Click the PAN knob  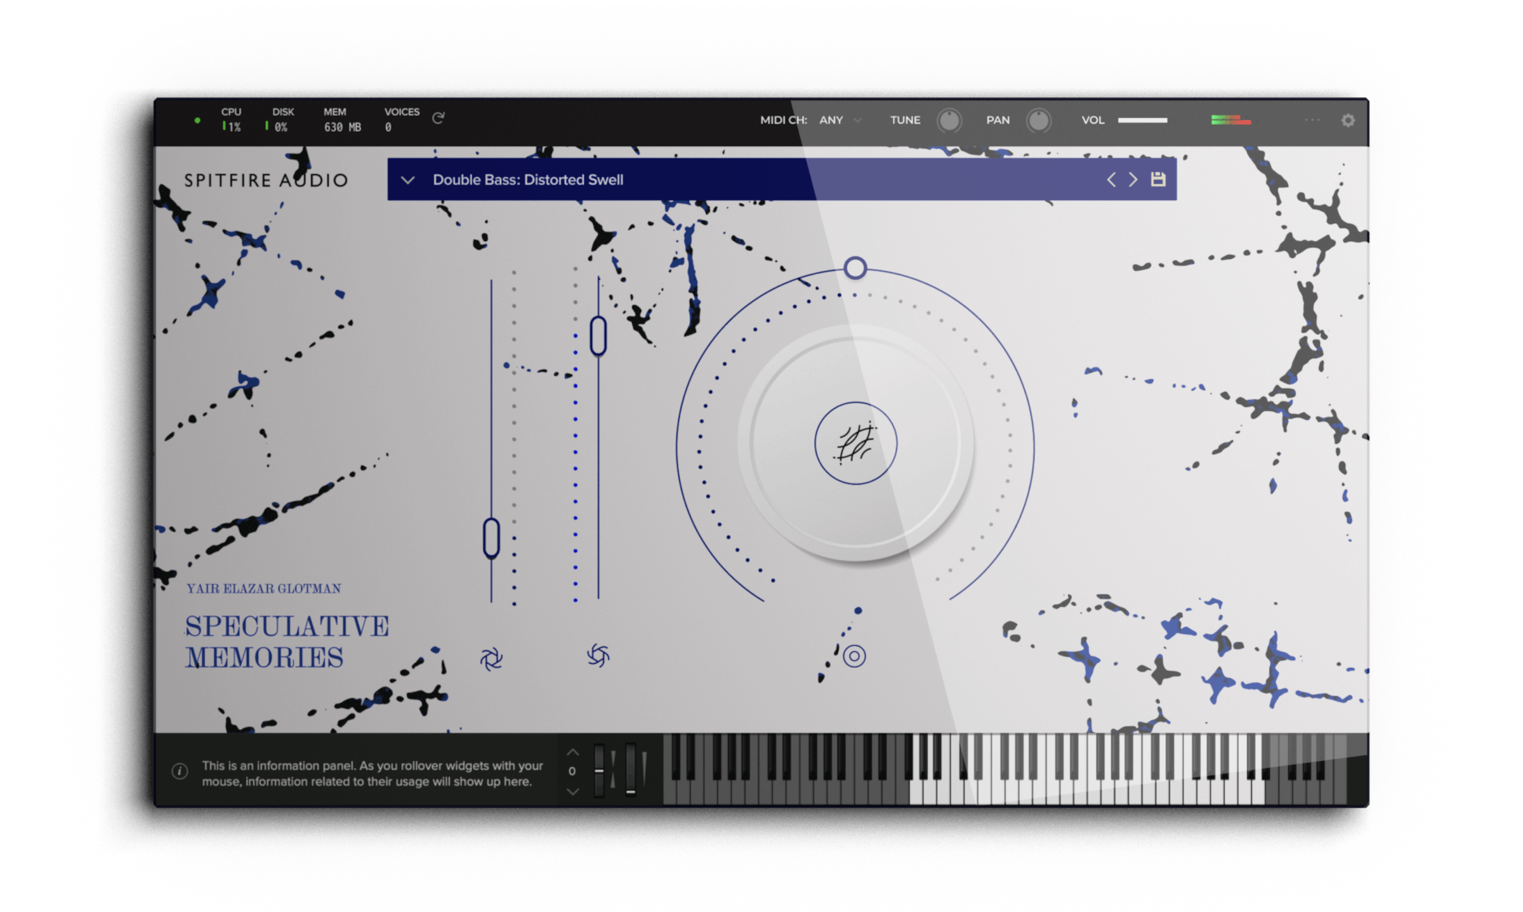tap(1038, 120)
